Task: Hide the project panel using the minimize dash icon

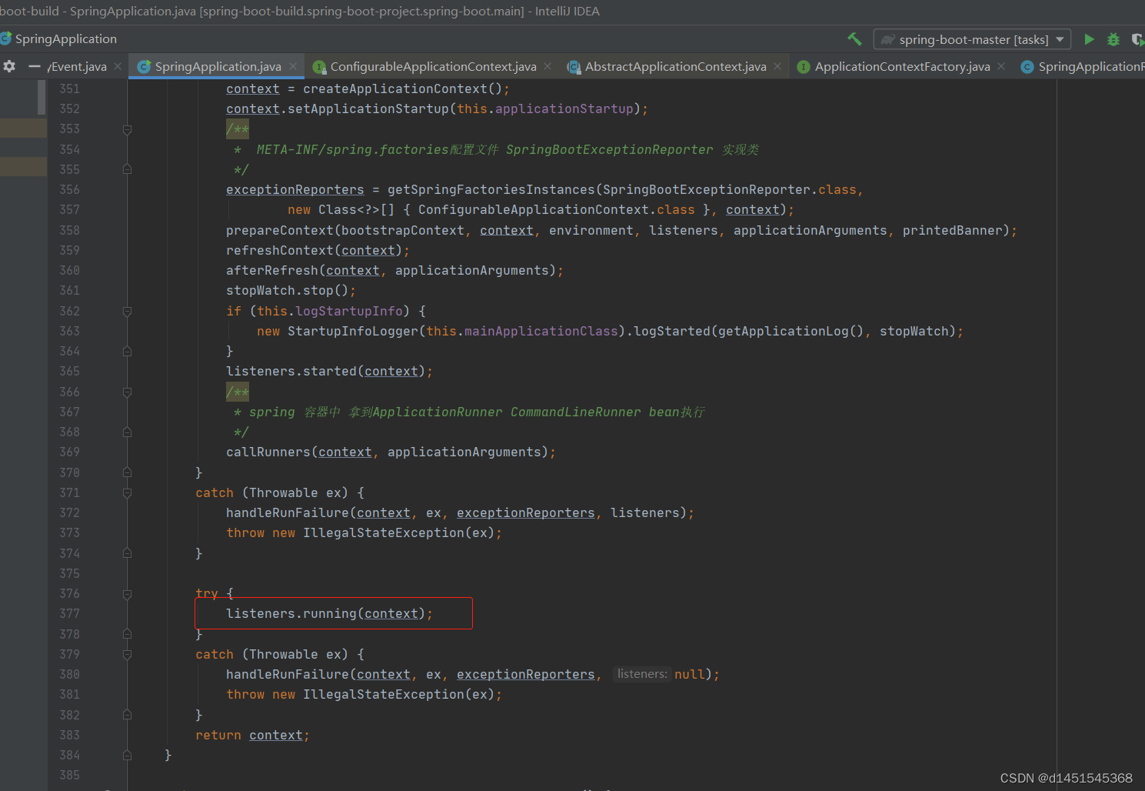Action: [34, 66]
